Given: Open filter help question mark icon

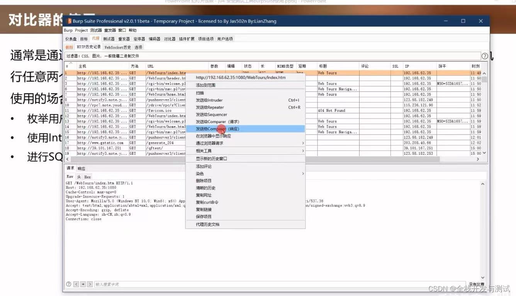Looking at the screenshot, I should 484,56.
